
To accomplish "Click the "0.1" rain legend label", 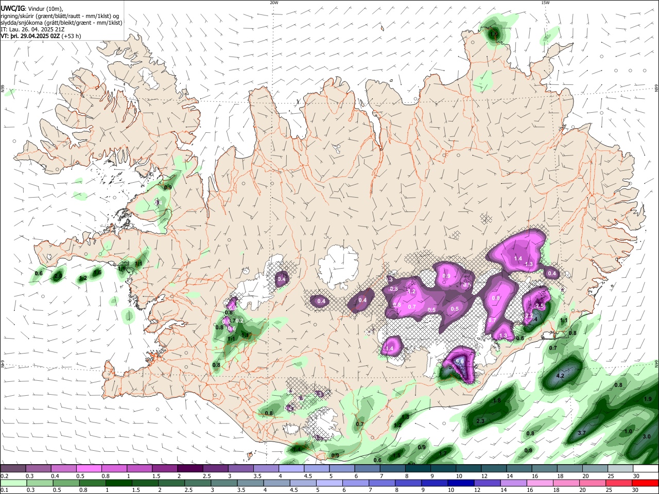I will tap(5, 490).
